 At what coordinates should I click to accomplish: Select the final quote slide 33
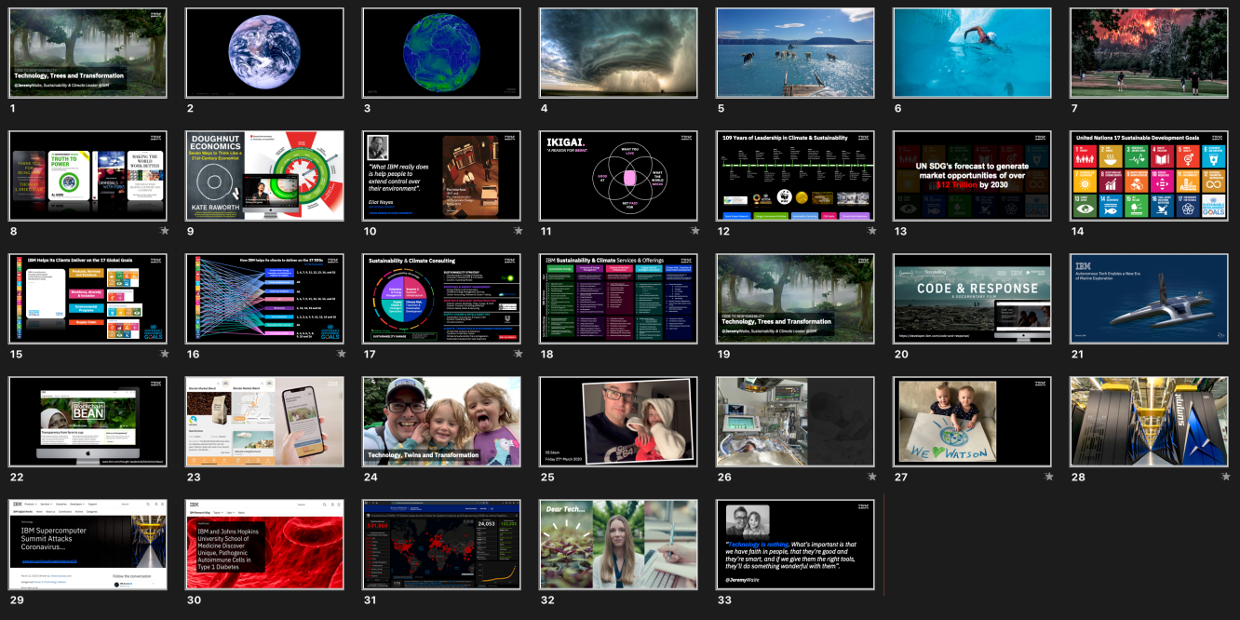coord(796,545)
